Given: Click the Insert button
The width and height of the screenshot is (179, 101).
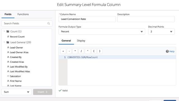Looking at the screenshot, I should (x=43, y=92).
